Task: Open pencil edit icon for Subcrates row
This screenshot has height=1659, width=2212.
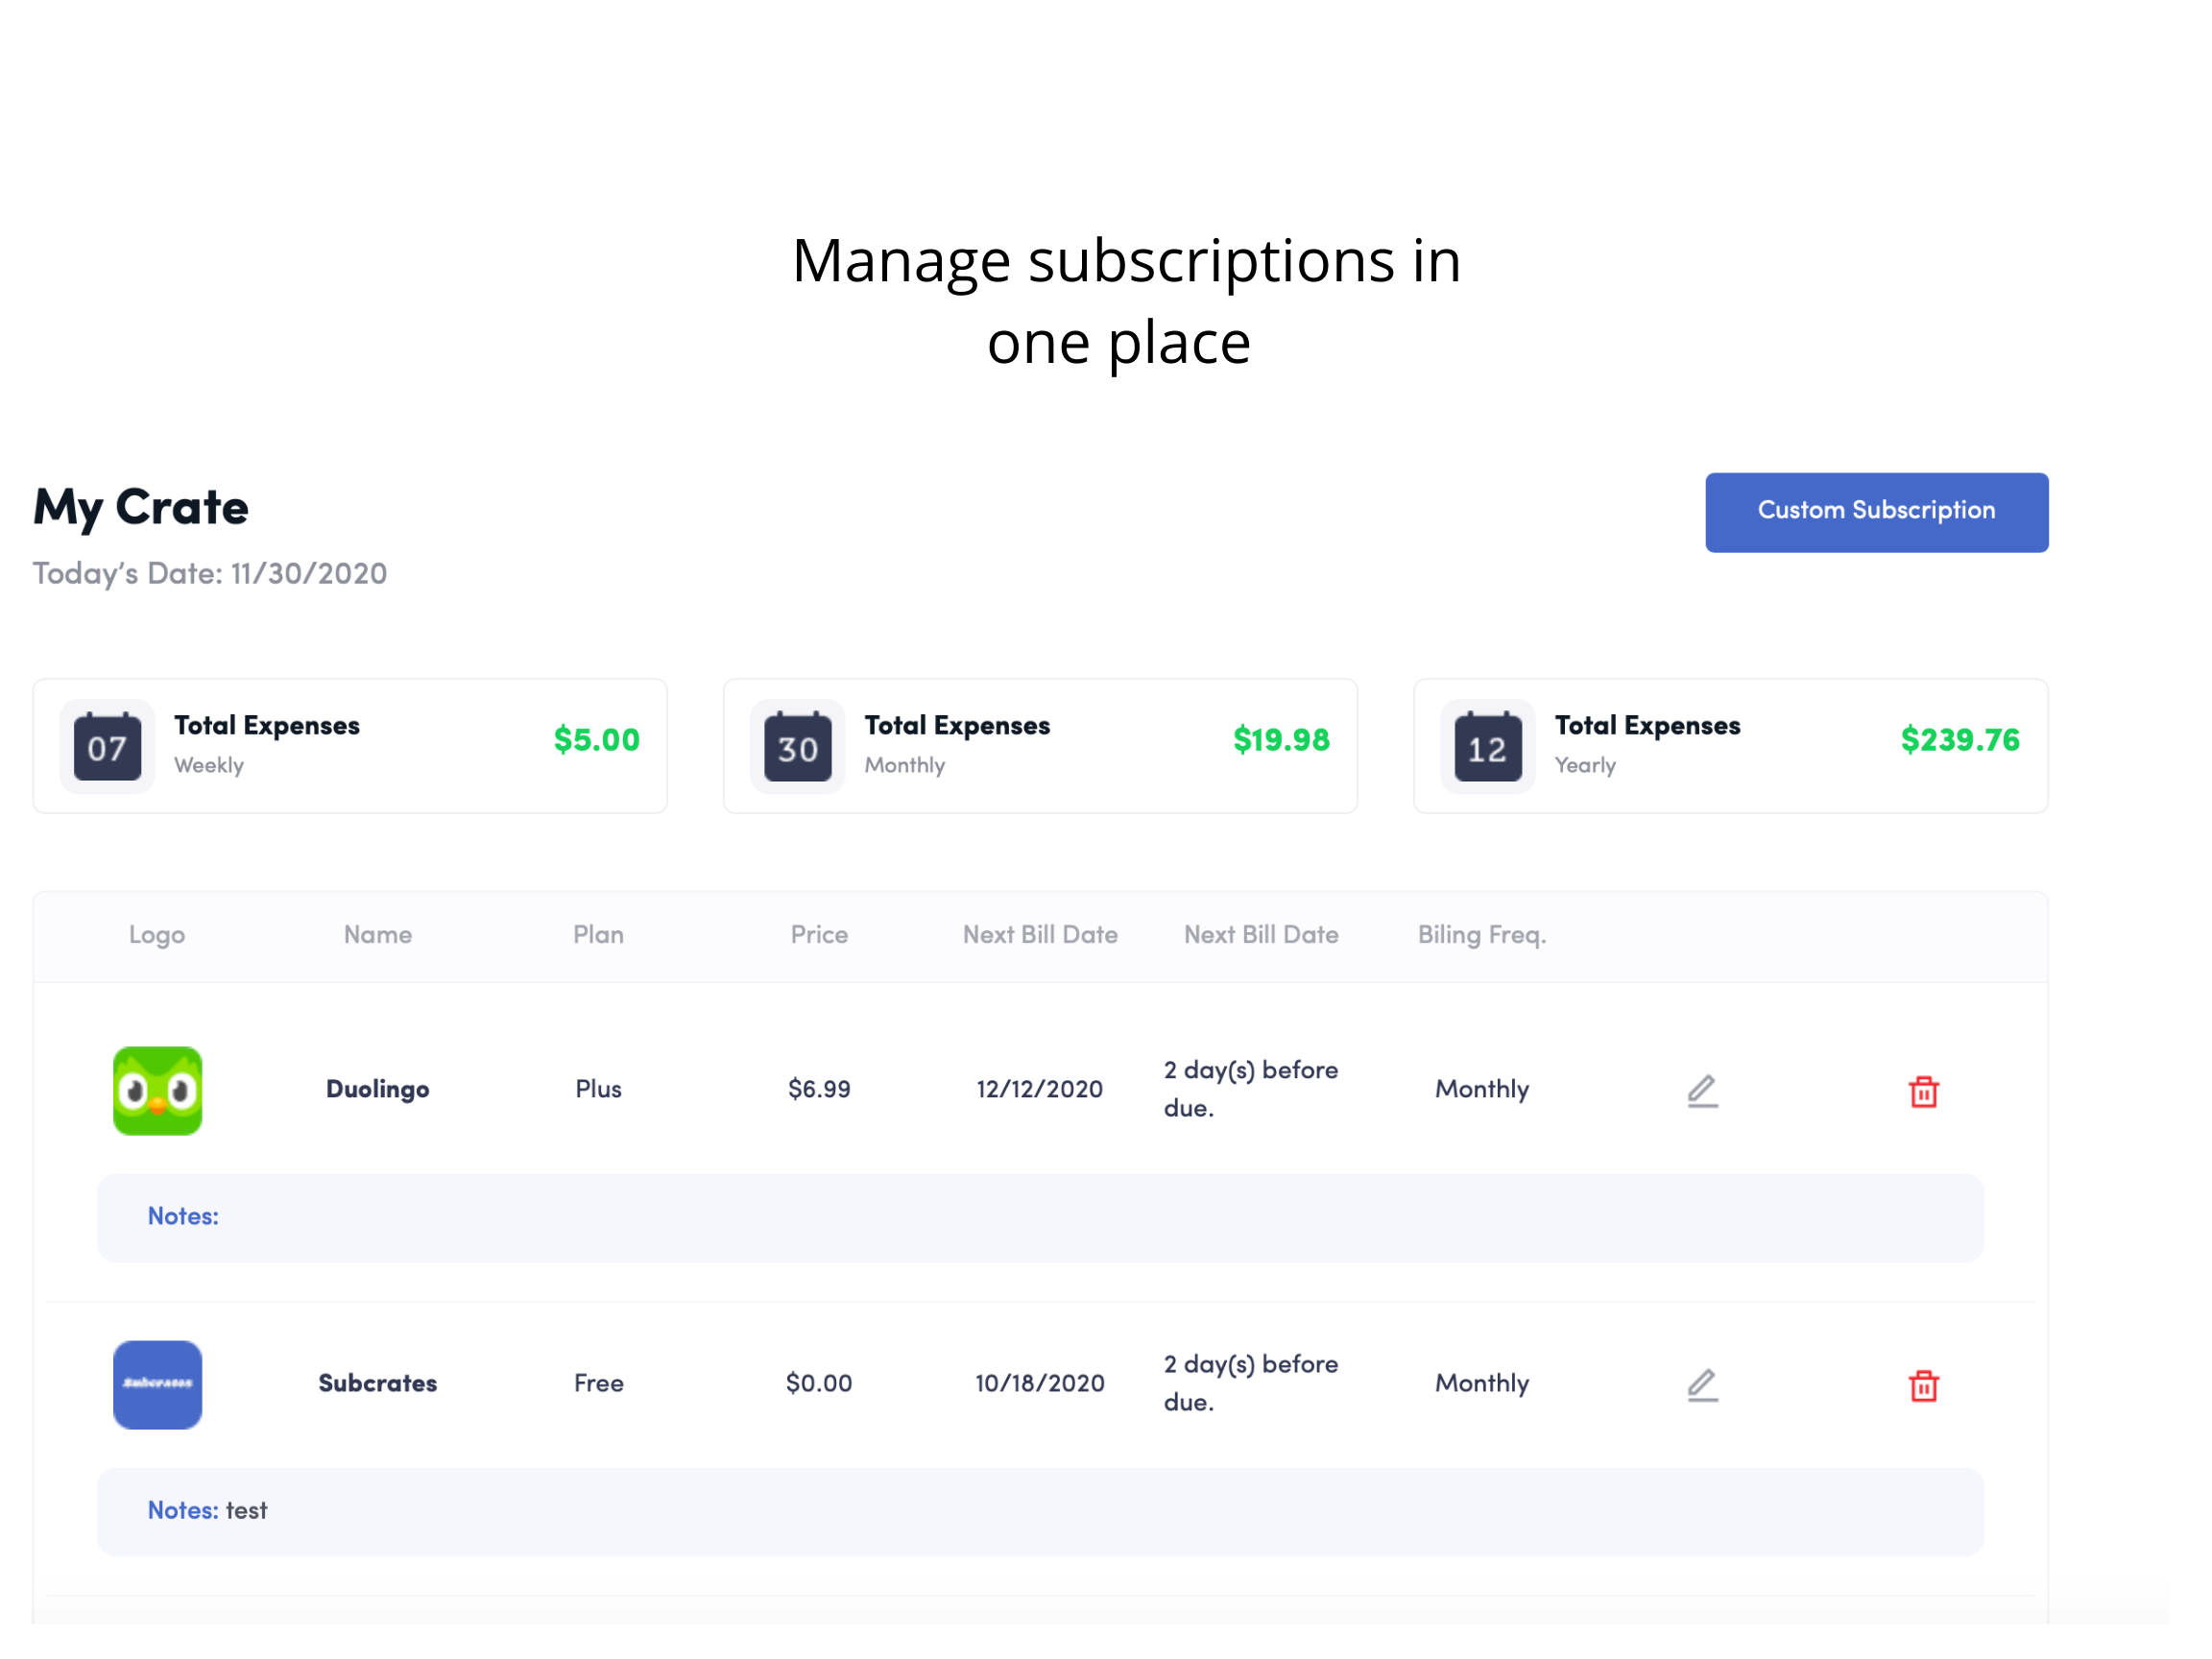Action: 1702,1384
